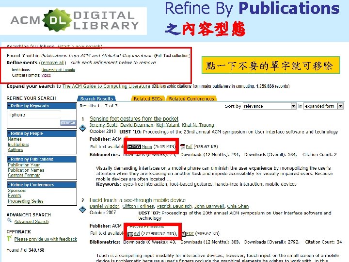Click the PDF link sized 989.67 KB
The width and height of the screenshot is (349, 262).
190,233
